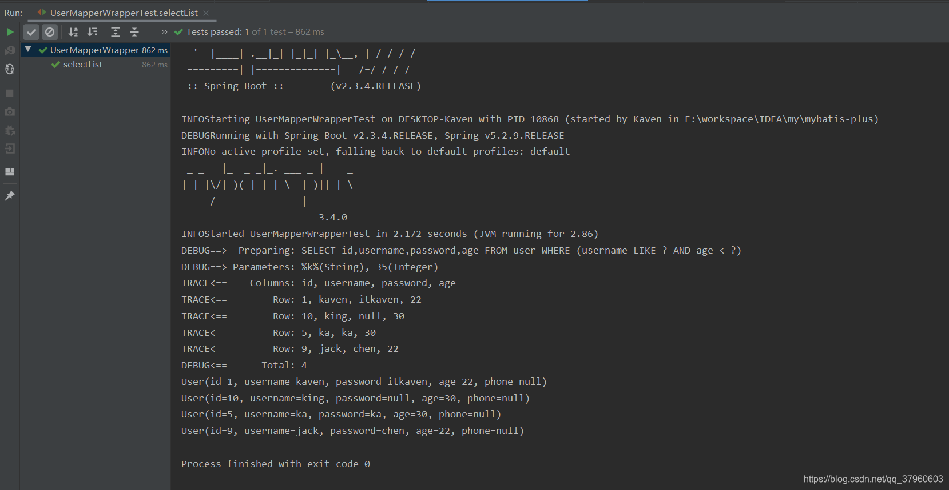
Task: Click the Dump Threads camera icon
Action: coord(10,112)
